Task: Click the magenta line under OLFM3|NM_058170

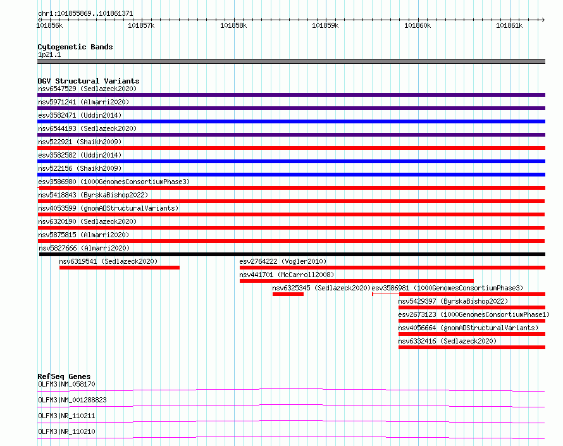Action: coord(291,390)
